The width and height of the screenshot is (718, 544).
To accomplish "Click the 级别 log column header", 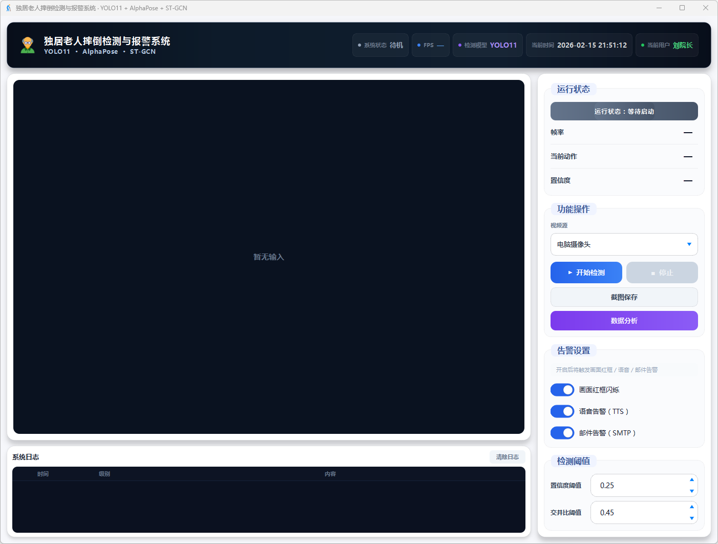I will click(x=104, y=474).
